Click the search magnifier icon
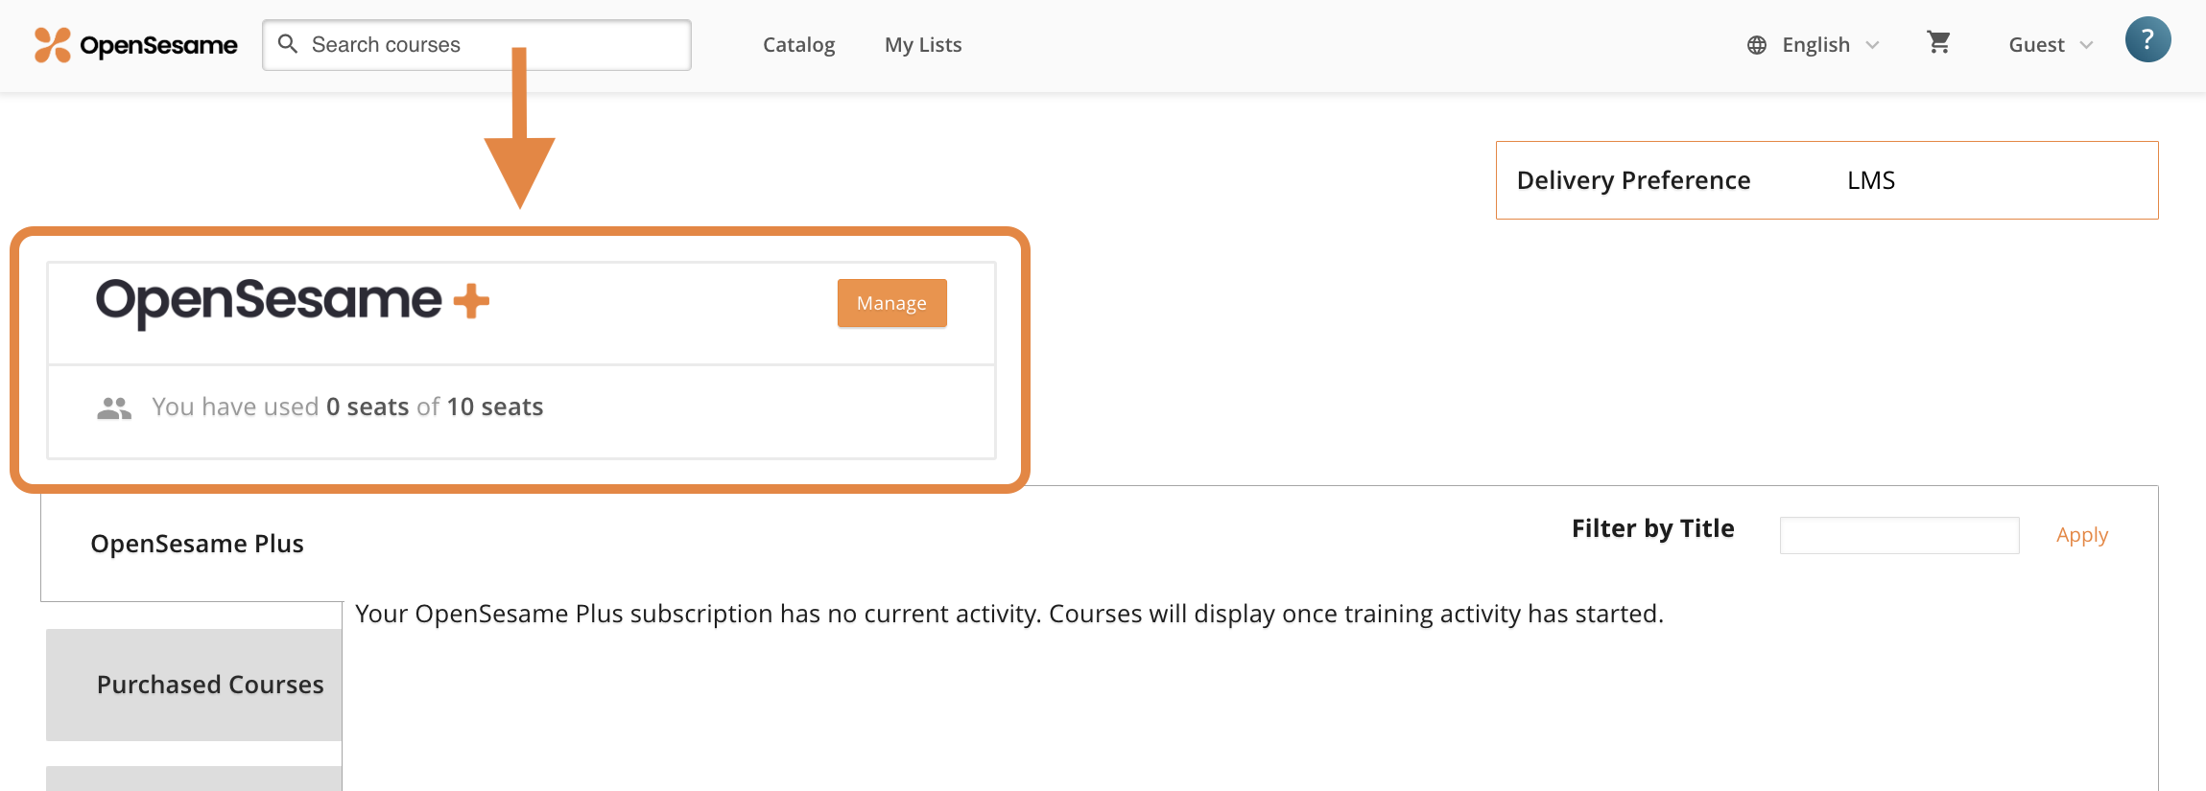Image resolution: width=2206 pixels, height=791 pixels. point(289,43)
